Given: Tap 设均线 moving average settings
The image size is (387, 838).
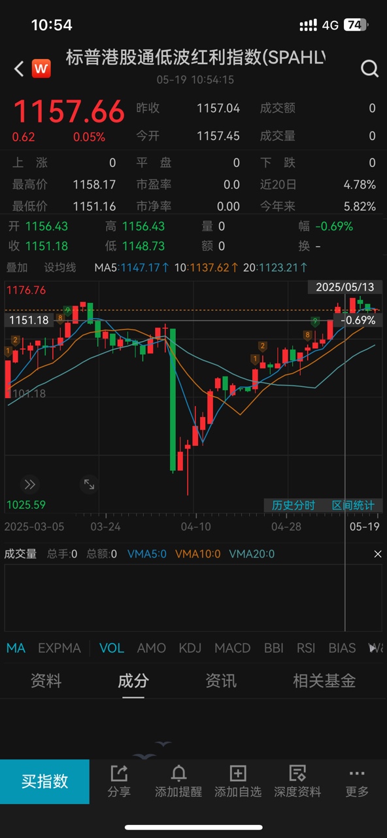Looking at the screenshot, I should pyautogui.click(x=60, y=267).
